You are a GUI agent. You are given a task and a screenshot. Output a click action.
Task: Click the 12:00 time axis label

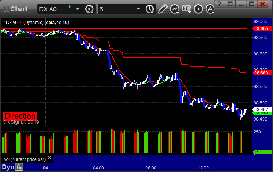[x=203, y=168]
